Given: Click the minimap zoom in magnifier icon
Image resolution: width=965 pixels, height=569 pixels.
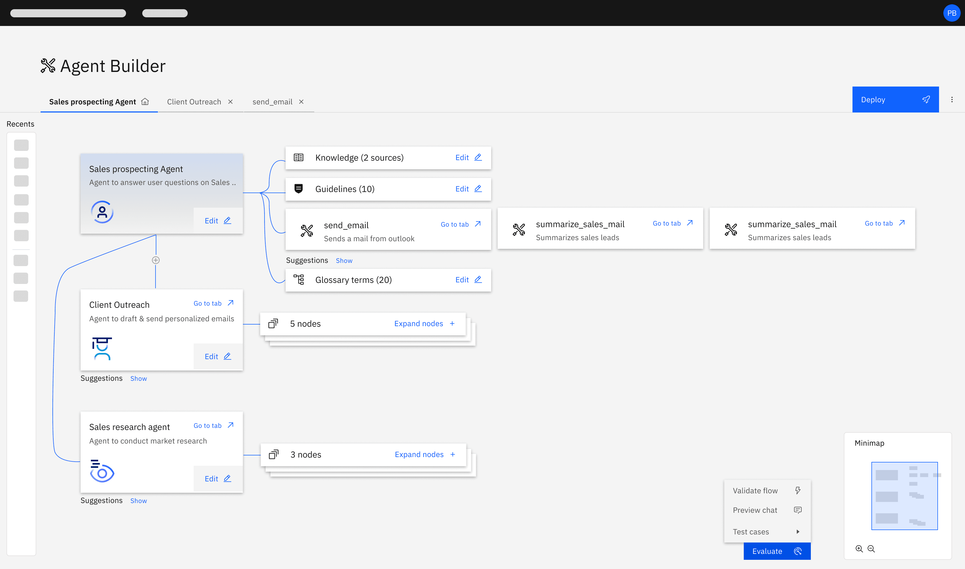Looking at the screenshot, I should pos(859,549).
